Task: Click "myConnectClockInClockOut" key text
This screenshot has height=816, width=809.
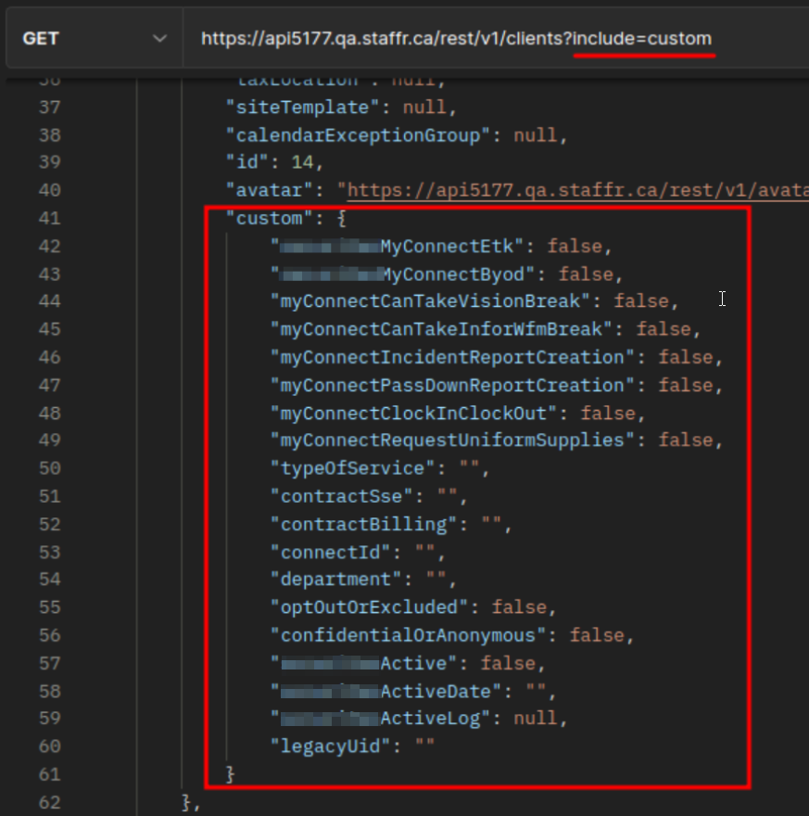Action: pyautogui.click(x=413, y=414)
